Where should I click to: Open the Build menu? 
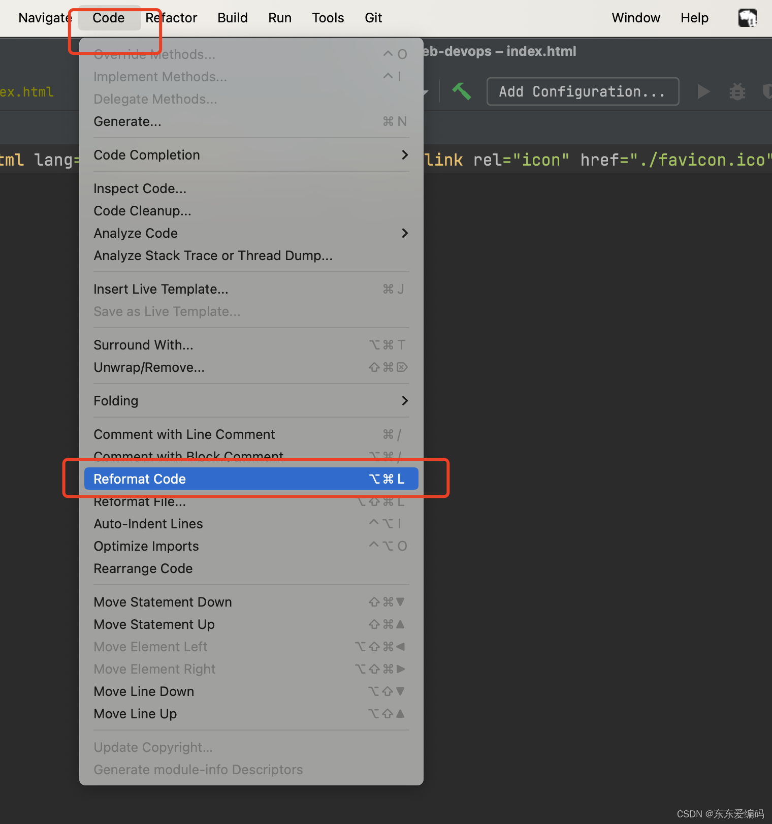pos(233,18)
